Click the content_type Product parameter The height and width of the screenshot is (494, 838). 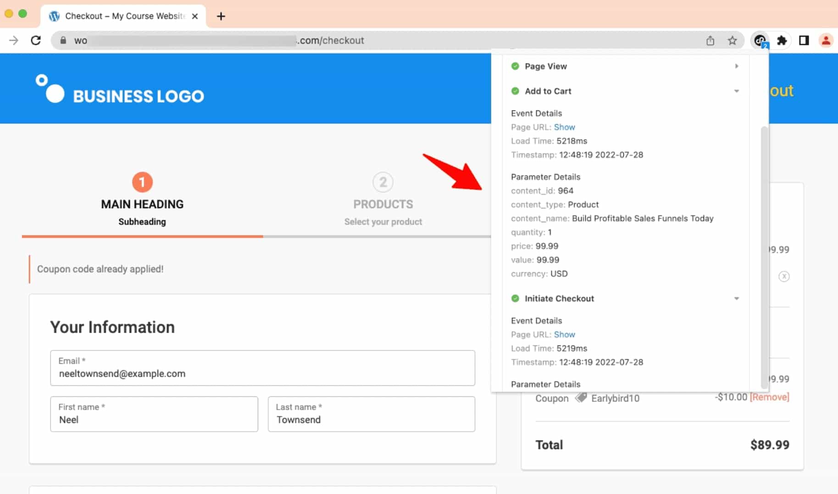(555, 204)
